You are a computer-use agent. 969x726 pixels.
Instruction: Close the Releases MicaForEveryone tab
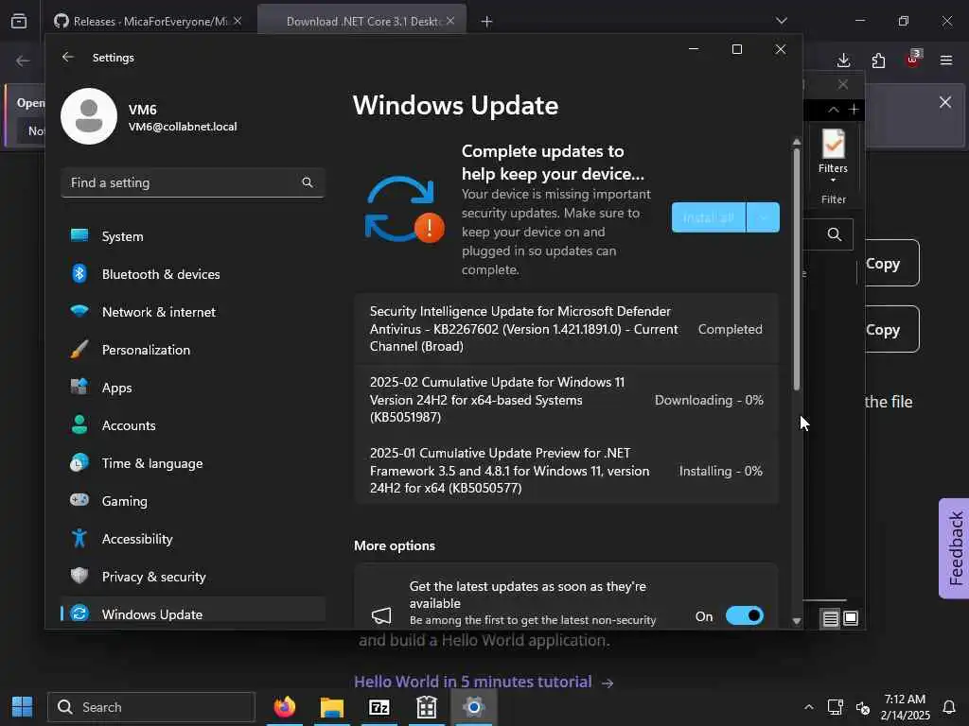pos(238,21)
